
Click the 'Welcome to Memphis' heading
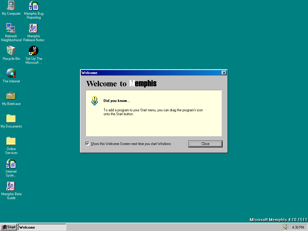(x=122, y=84)
